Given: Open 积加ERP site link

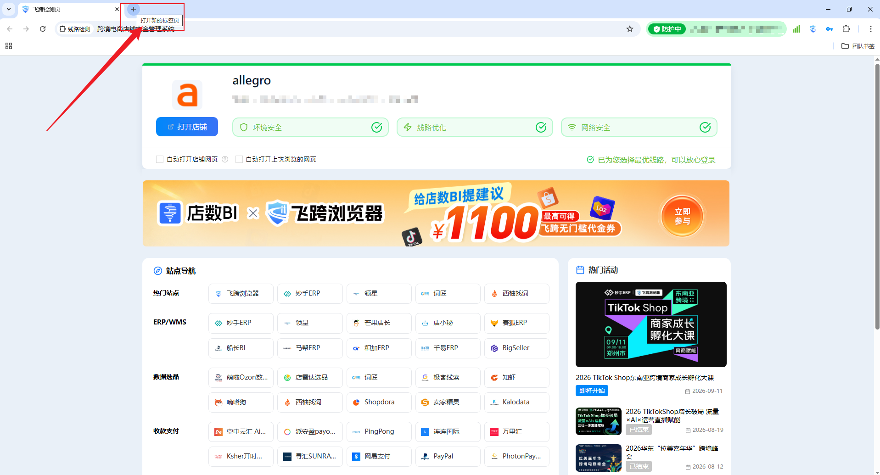Looking at the screenshot, I should 379,348.
